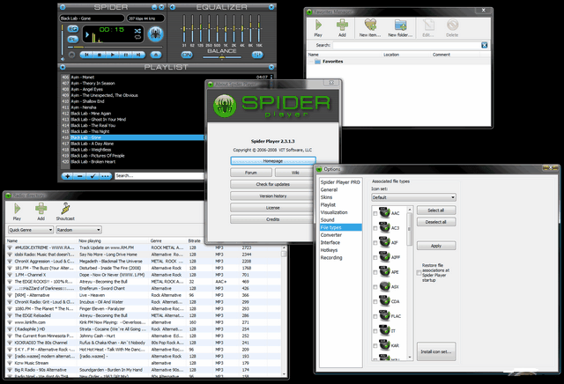
Task: Click the Balance slider in equalizer
Action: click(222, 57)
